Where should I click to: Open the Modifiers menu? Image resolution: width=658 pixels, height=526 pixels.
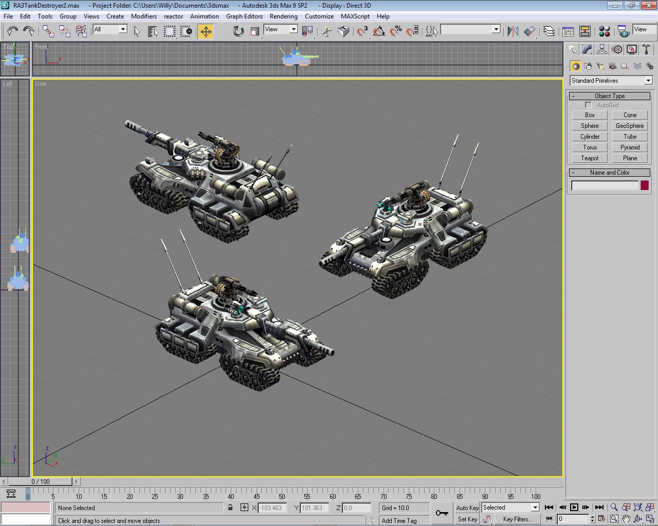tap(144, 16)
